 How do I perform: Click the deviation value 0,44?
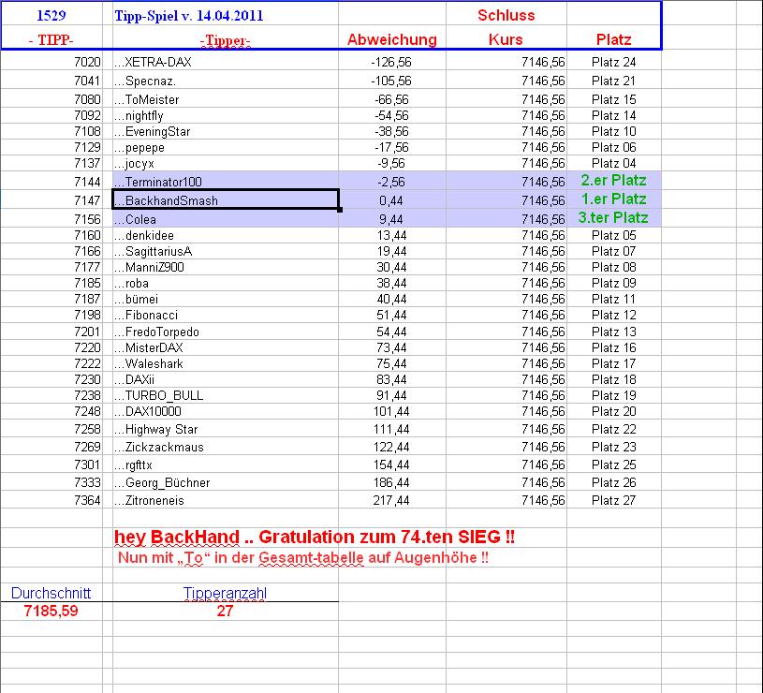pyautogui.click(x=391, y=200)
